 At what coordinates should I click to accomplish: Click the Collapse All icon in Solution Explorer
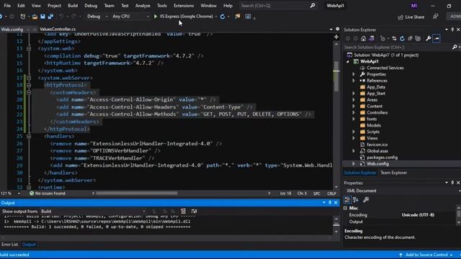pos(410,38)
